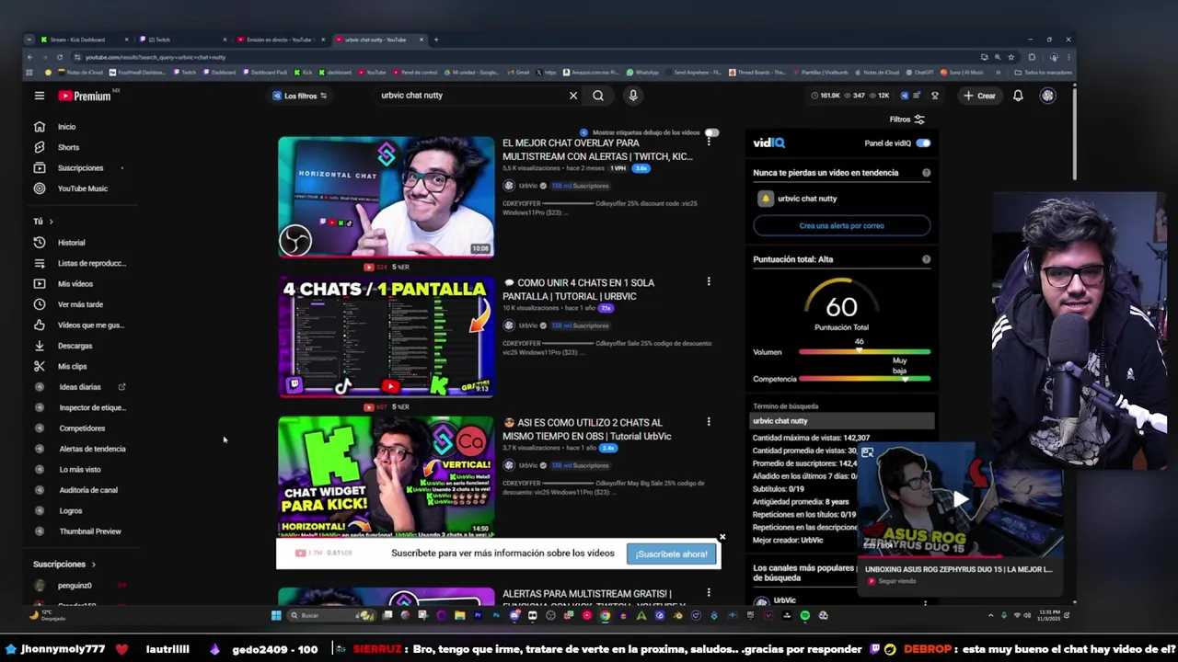Open options menu for ASI ES COMO UTILIZO 2 CHATS video
Image resolution: width=1178 pixels, height=662 pixels.
(709, 421)
